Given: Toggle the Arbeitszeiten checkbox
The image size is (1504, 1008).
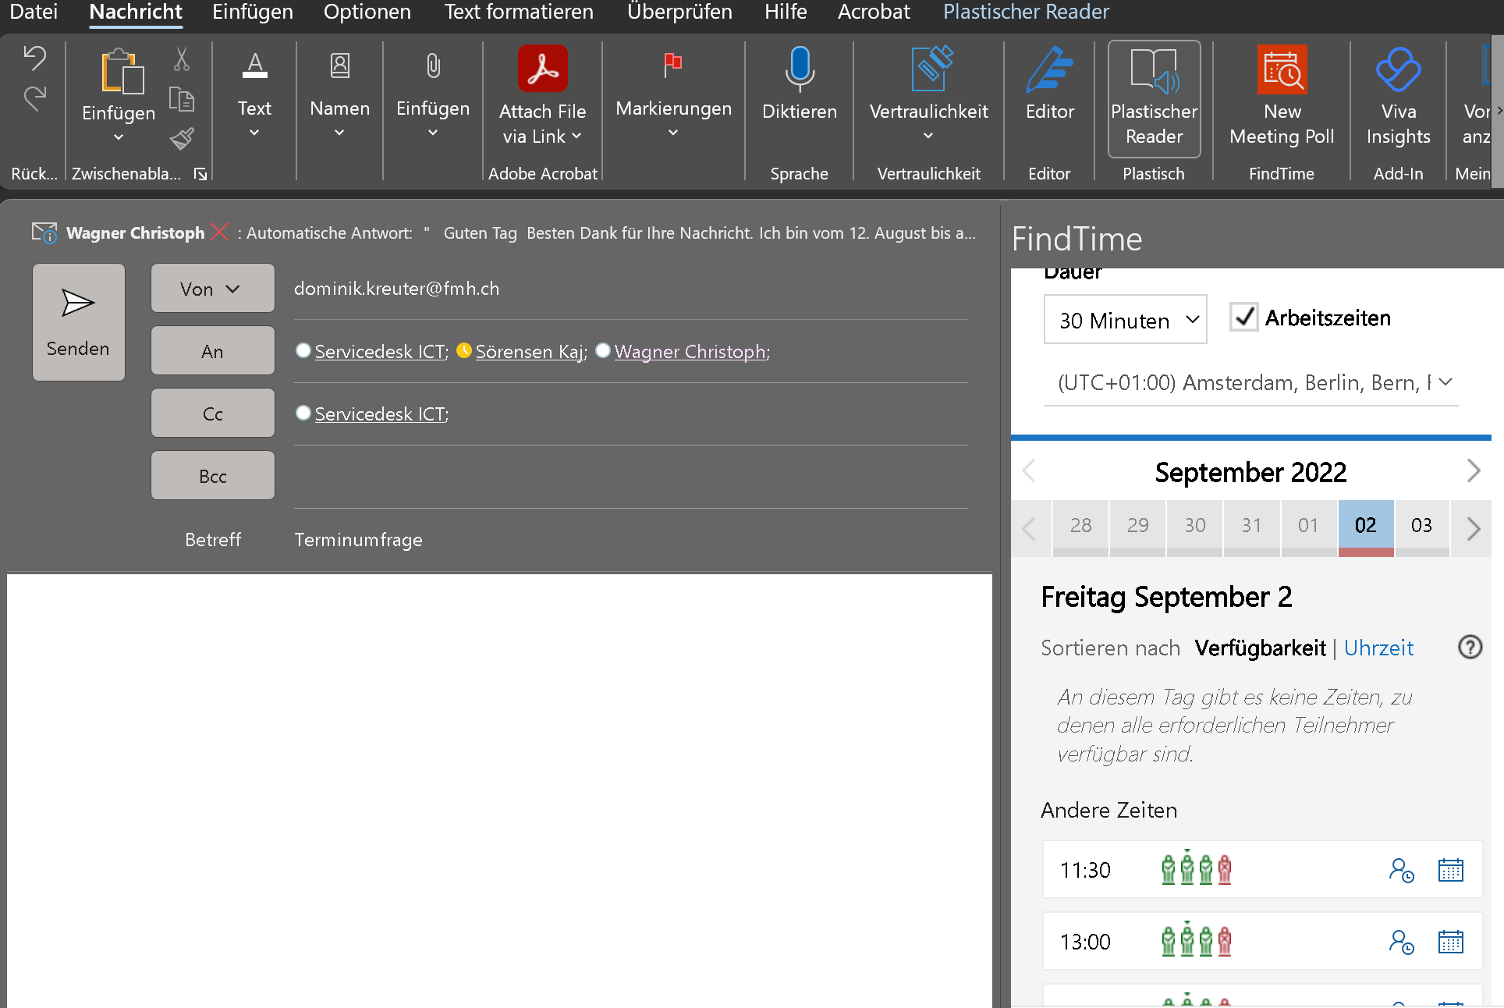Looking at the screenshot, I should pos(1243,318).
